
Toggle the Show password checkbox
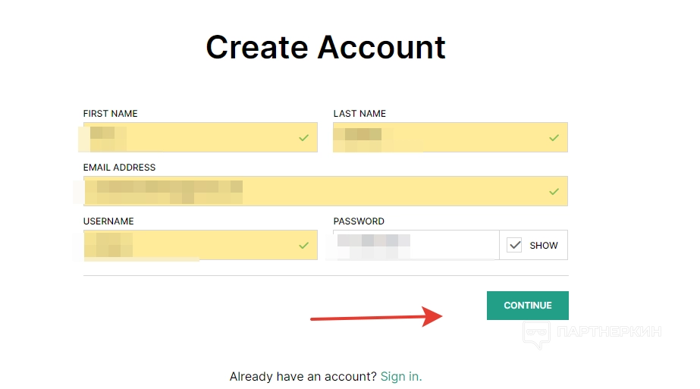tap(515, 245)
